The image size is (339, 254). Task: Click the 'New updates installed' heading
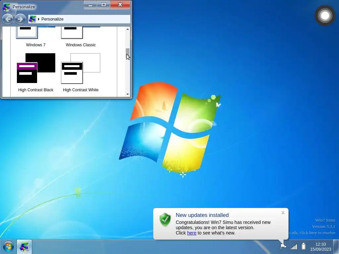pyautogui.click(x=202, y=215)
